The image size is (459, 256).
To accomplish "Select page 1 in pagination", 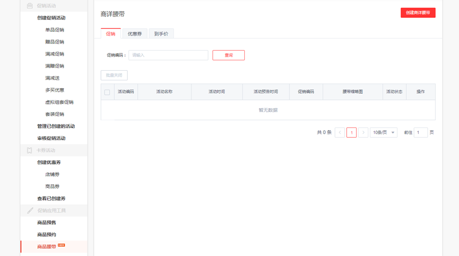I will 351,133.
